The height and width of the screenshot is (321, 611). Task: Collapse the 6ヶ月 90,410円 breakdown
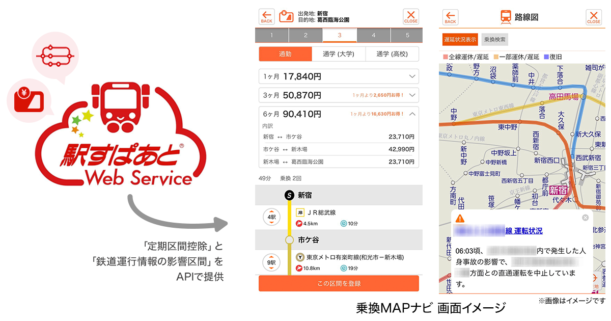tap(412, 114)
